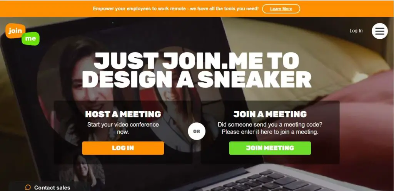
Task: Click the "Did someone send you a meeting code" text
Action: click(270, 128)
